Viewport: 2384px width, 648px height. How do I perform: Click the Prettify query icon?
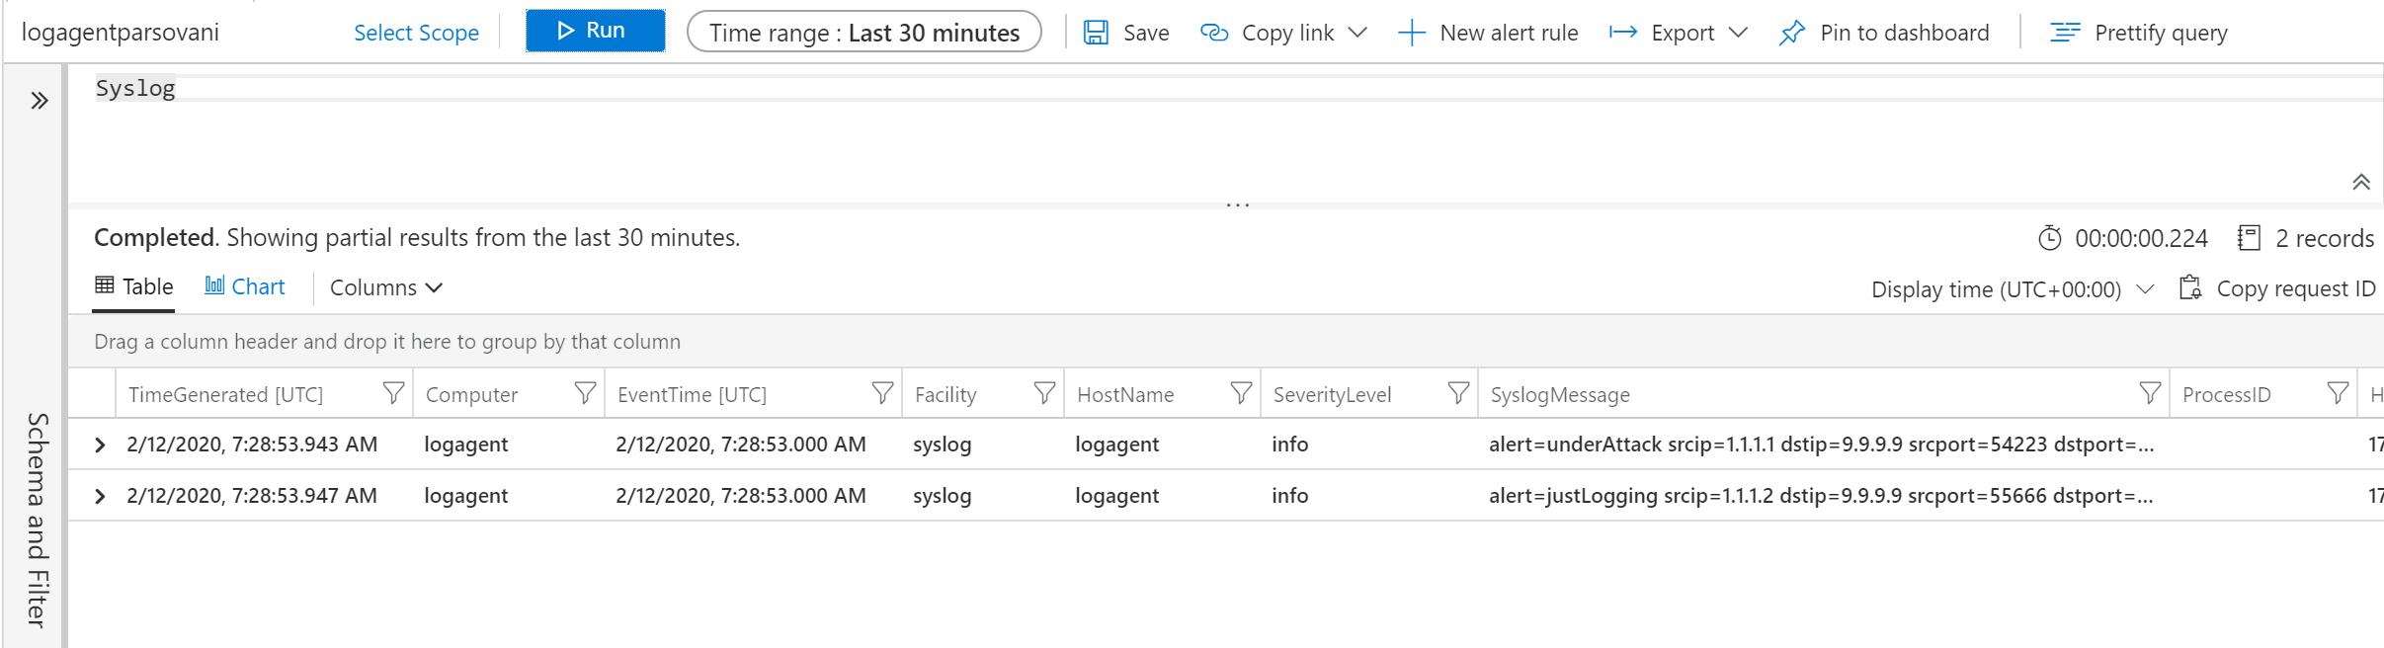click(x=2065, y=33)
